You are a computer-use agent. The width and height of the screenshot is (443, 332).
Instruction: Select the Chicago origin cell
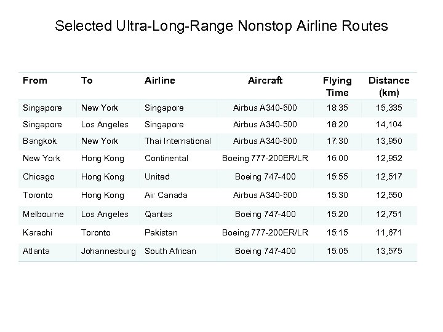[39, 176]
